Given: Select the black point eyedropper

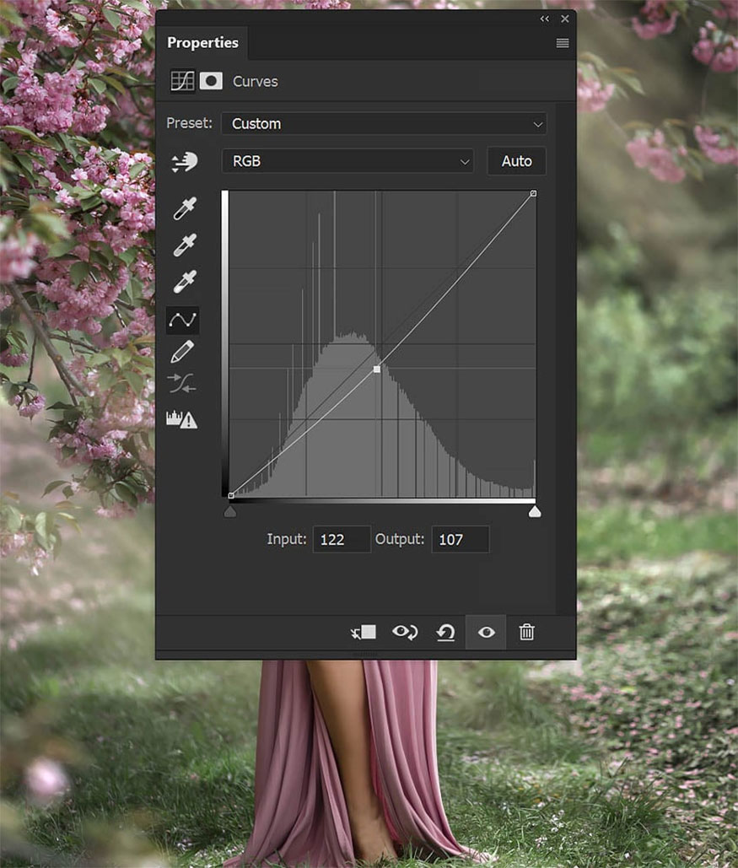Looking at the screenshot, I should [x=183, y=208].
